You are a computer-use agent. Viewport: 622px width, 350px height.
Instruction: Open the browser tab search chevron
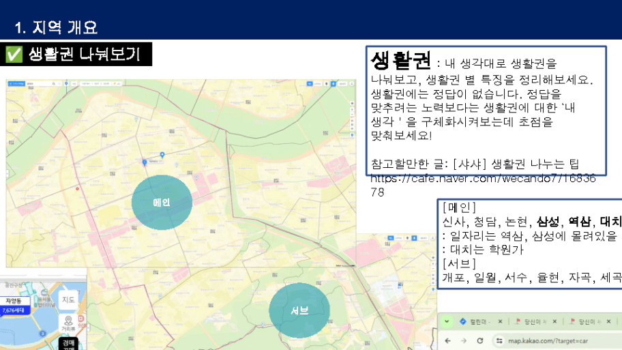coord(447,321)
